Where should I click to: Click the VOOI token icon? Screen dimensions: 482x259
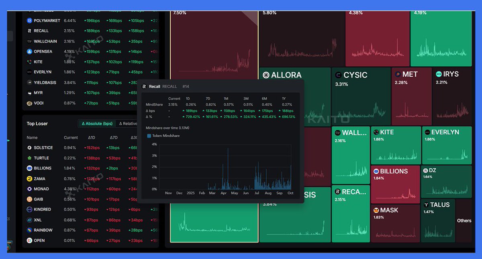pos(29,103)
